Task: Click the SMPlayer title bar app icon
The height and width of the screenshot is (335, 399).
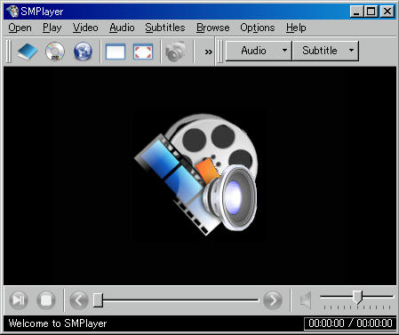Action: 12,12
